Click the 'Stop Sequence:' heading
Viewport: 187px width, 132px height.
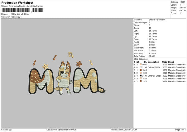141,59
